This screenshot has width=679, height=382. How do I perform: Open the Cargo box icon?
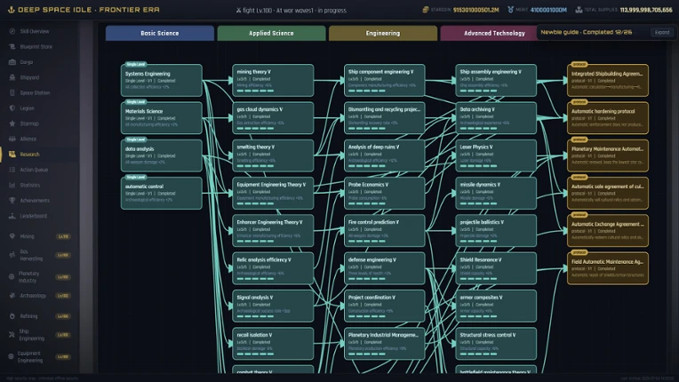[x=12, y=62]
